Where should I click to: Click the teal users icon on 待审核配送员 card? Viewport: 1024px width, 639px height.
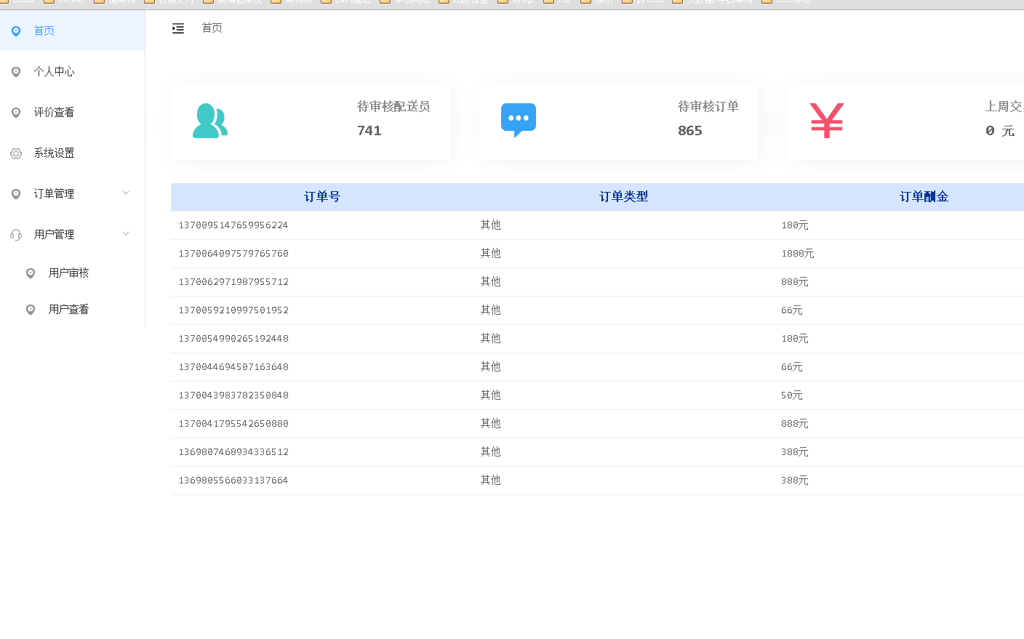pyautogui.click(x=210, y=121)
